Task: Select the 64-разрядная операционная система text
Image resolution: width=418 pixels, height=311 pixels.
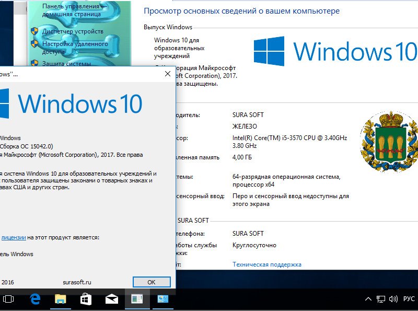Action: [286, 180]
